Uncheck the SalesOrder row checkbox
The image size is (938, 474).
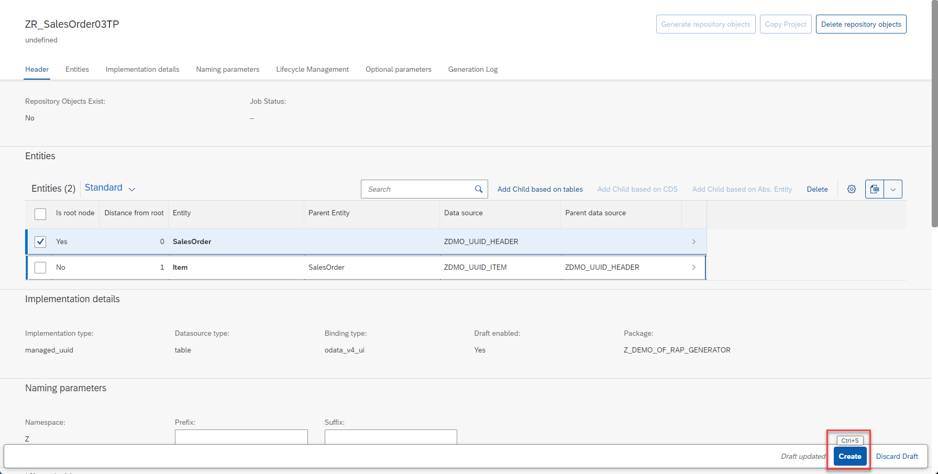click(40, 241)
